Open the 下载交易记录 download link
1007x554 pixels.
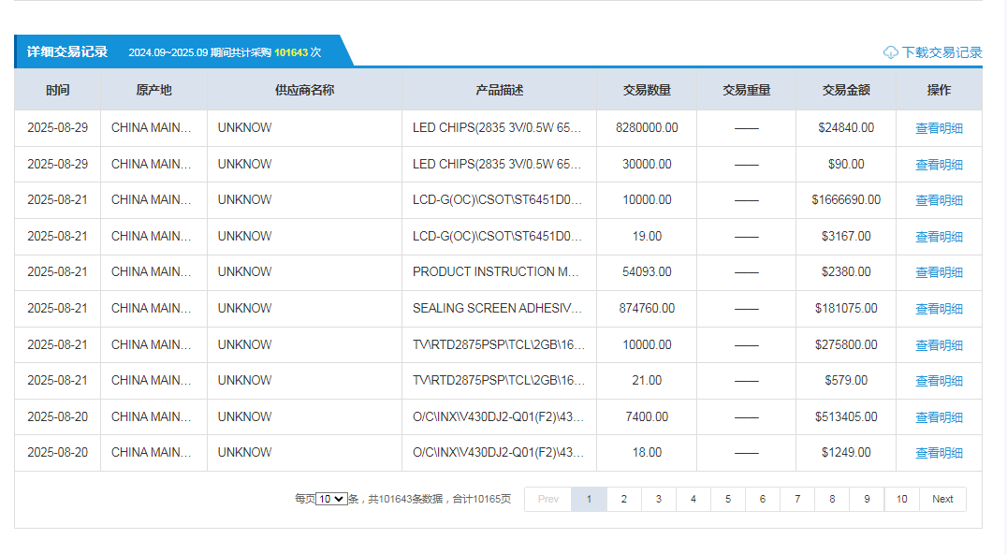tap(941, 52)
